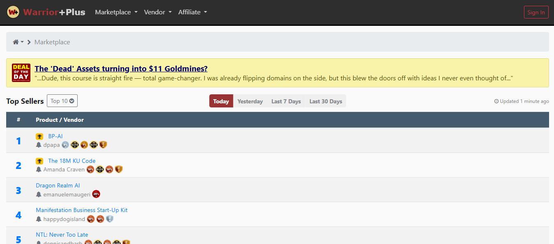Click vendor name emanuelemaugeri

(x=67, y=194)
